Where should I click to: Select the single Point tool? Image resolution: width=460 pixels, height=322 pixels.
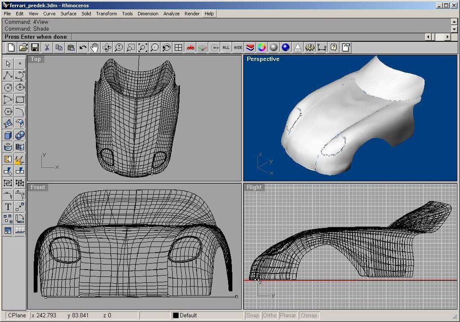tap(20, 64)
